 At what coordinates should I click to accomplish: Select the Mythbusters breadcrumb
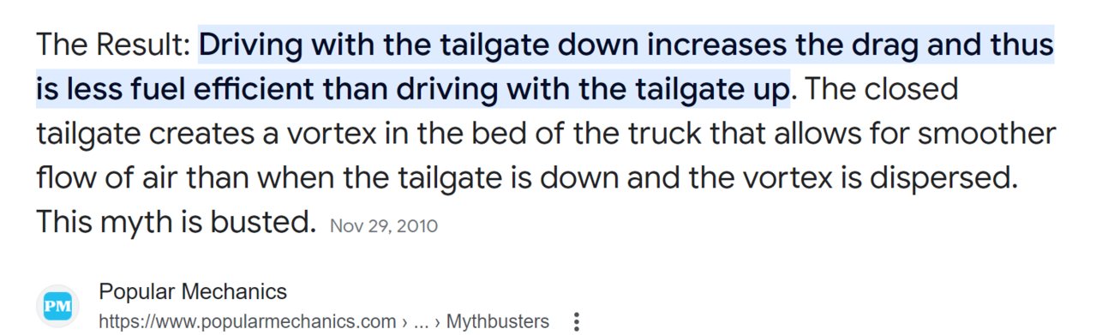[x=498, y=322]
